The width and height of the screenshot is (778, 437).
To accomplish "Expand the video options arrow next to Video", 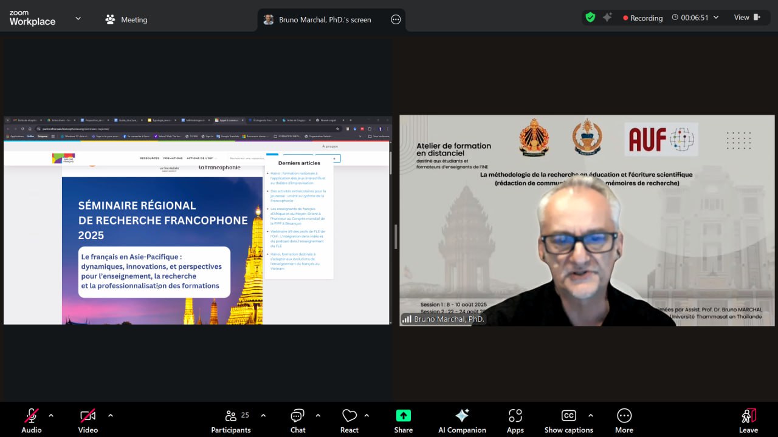I will pyautogui.click(x=110, y=416).
